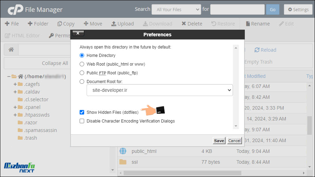315x177 pixels.
Task: Open the HTML Editor tool
Action: [x=22, y=36]
